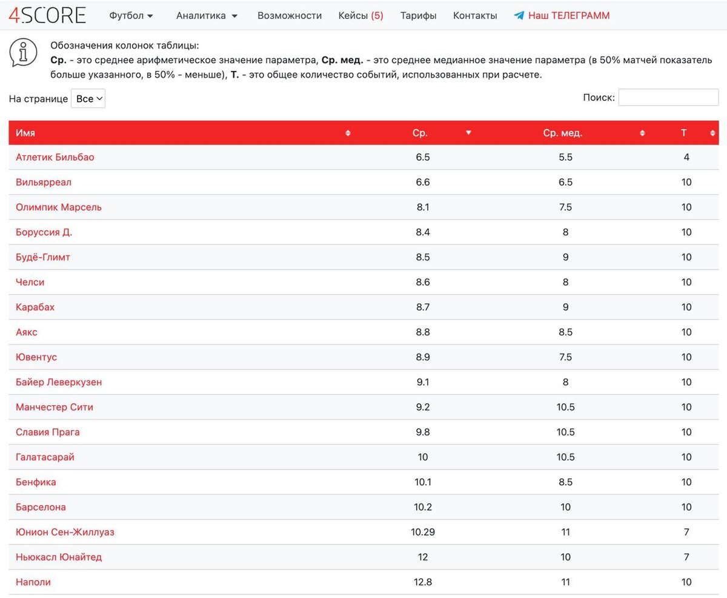Open the Юнион Сен-Жиллуаз team link
727x598 pixels.
[65, 532]
